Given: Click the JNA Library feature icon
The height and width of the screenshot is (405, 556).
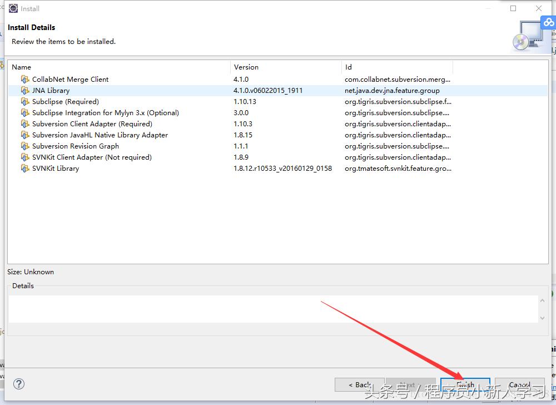Looking at the screenshot, I should 25,90.
